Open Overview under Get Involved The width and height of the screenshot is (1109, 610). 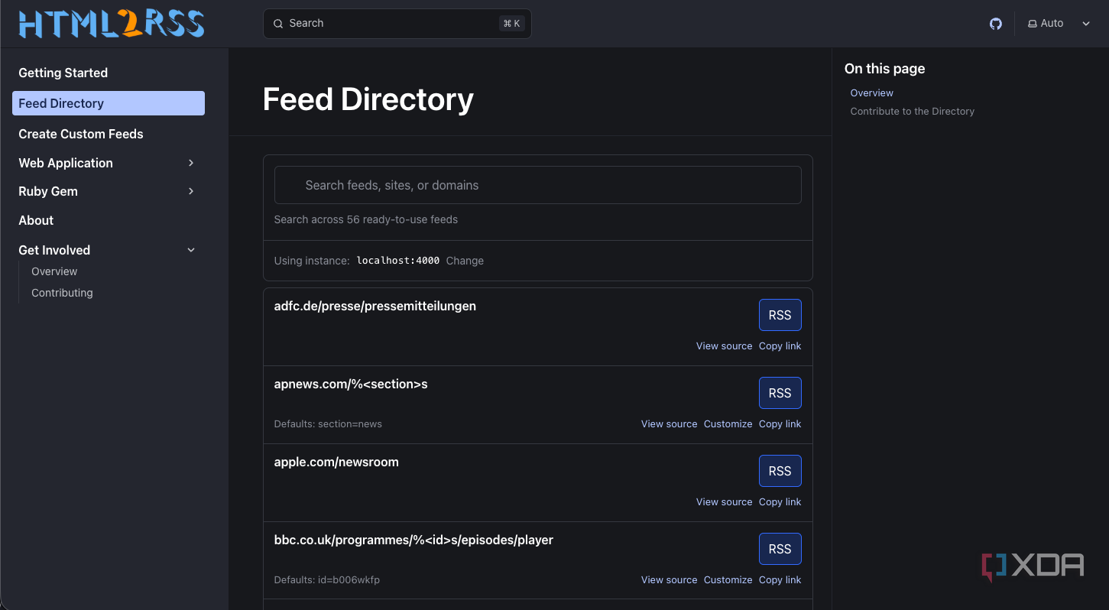(x=54, y=271)
